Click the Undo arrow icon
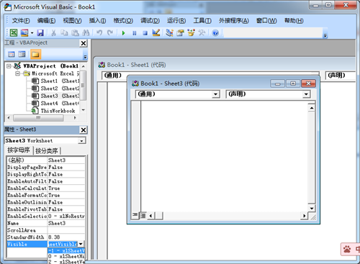The width and height of the screenshot is (360, 264). pos(99,32)
